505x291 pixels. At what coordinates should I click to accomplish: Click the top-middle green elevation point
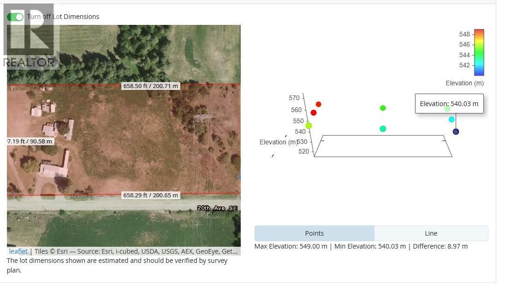point(383,108)
